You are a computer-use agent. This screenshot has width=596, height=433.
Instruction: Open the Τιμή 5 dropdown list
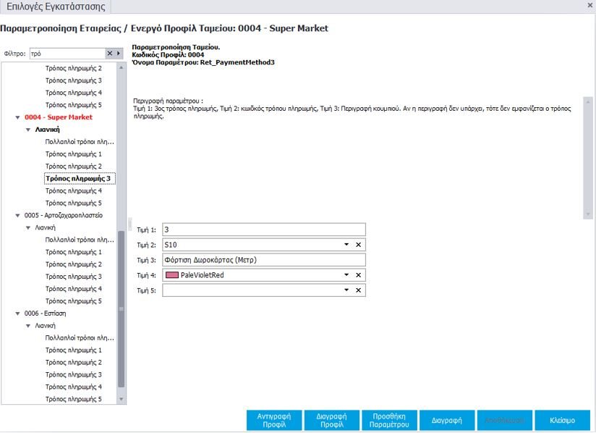click(346, 290)
